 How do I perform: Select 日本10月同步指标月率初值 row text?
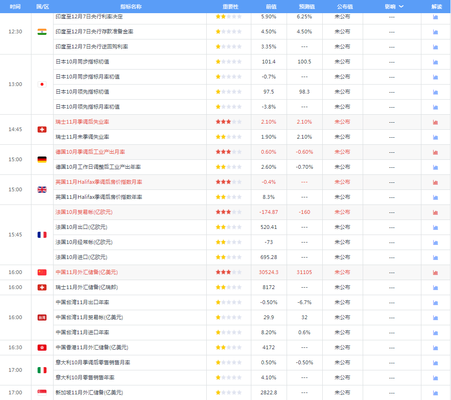click(87, 77)
